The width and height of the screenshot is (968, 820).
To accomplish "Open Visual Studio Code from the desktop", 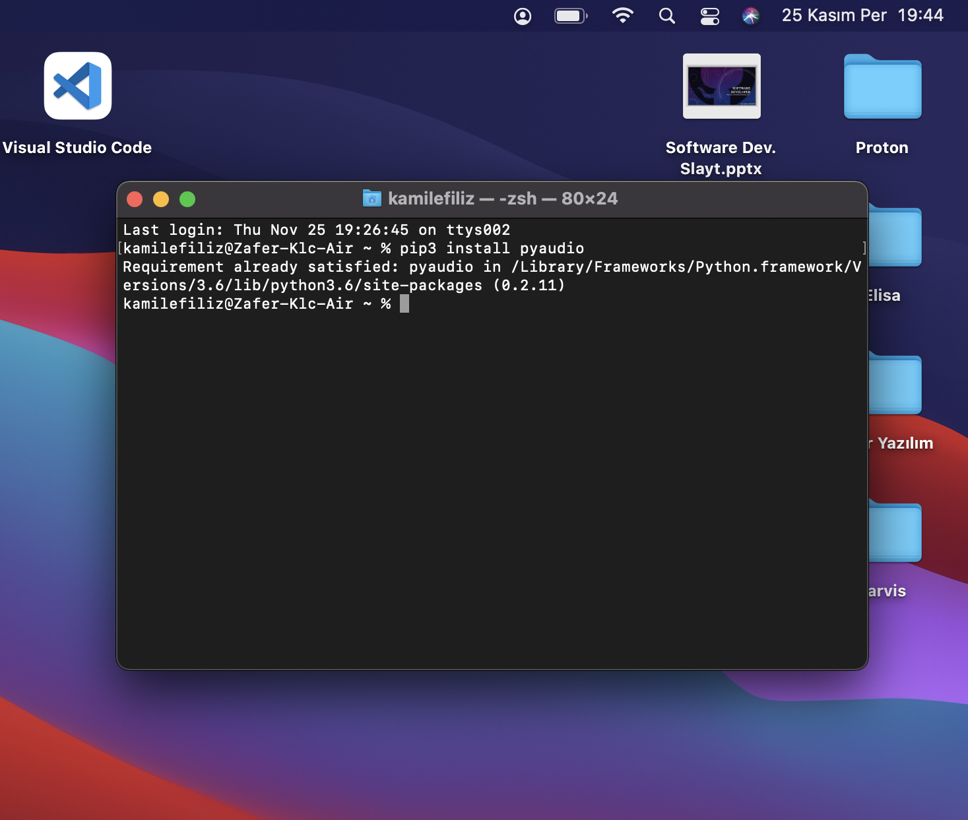I will pyautogui.click(x=77, y=86).
